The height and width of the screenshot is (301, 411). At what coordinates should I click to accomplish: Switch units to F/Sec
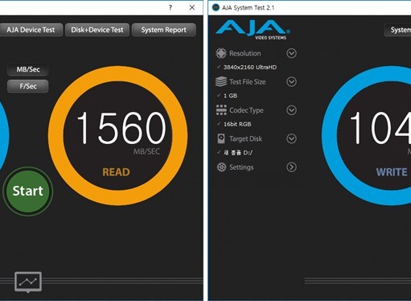pyautogui.click(x=28, y=86)
